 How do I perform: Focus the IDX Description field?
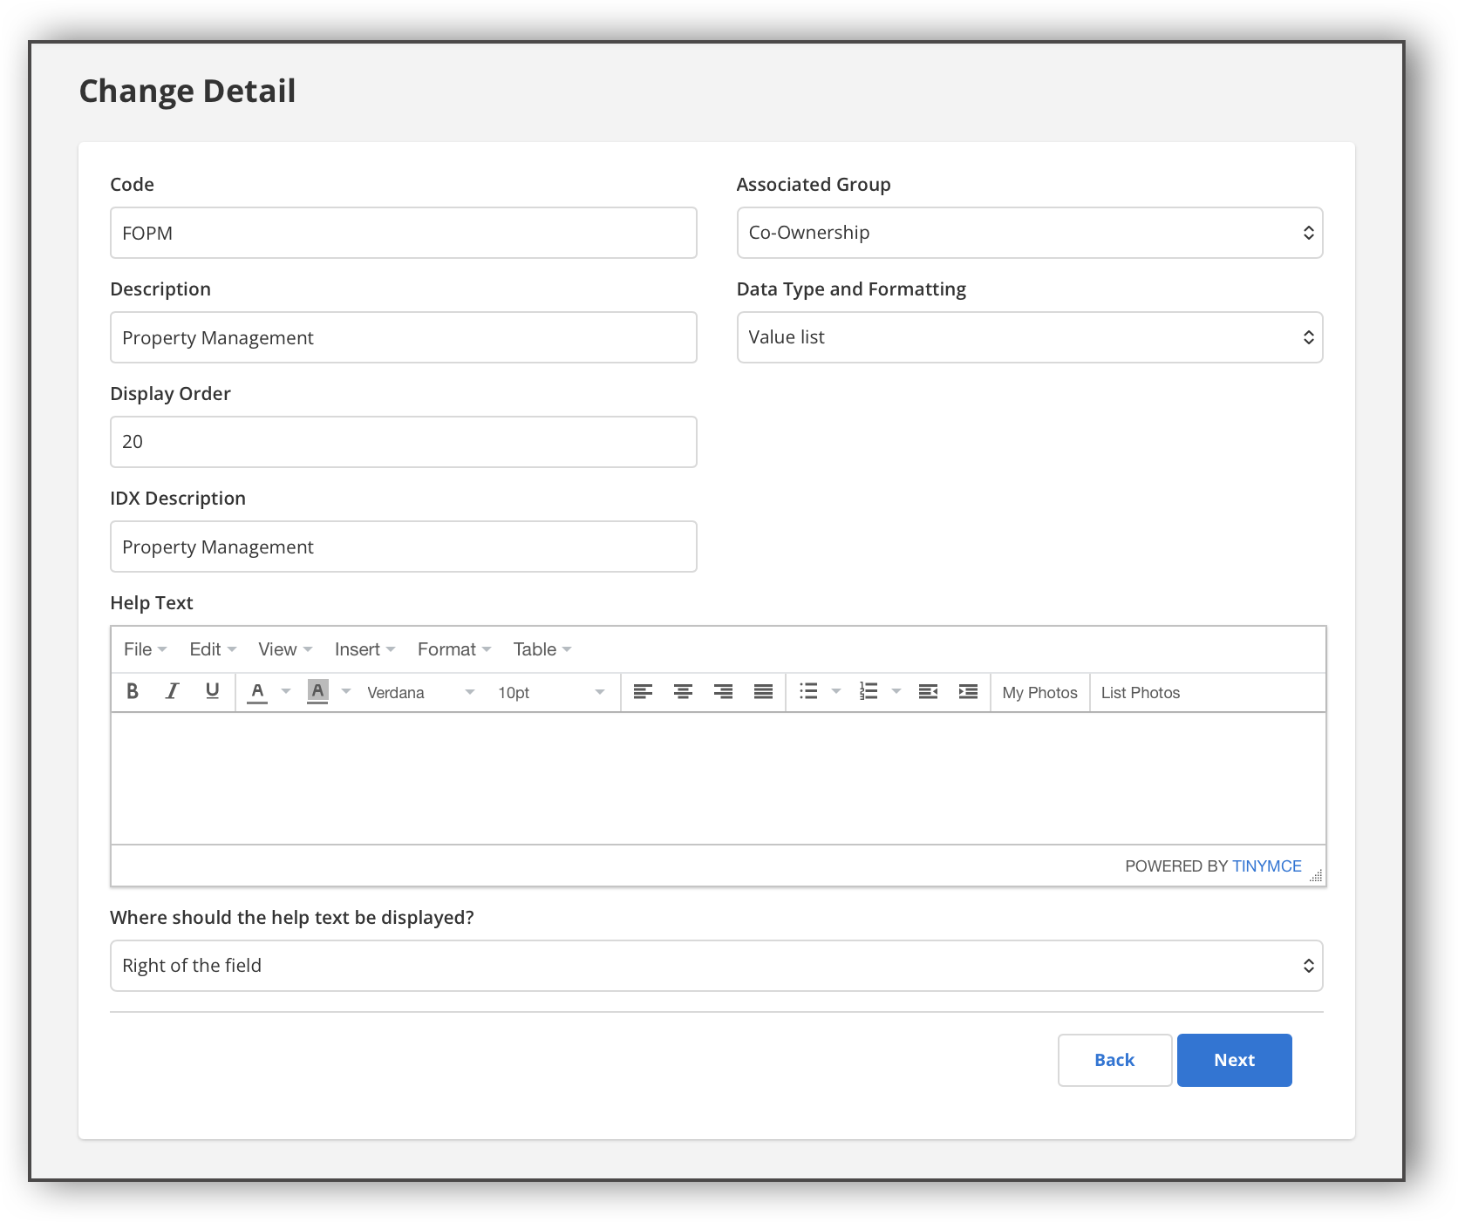tap(404, 547)
